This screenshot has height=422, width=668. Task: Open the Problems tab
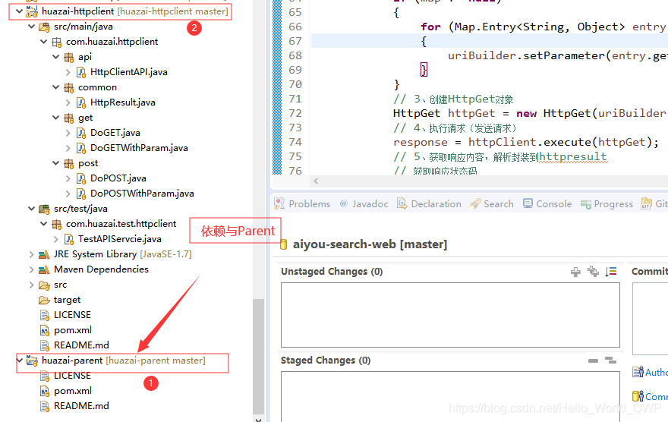(302, 204)
